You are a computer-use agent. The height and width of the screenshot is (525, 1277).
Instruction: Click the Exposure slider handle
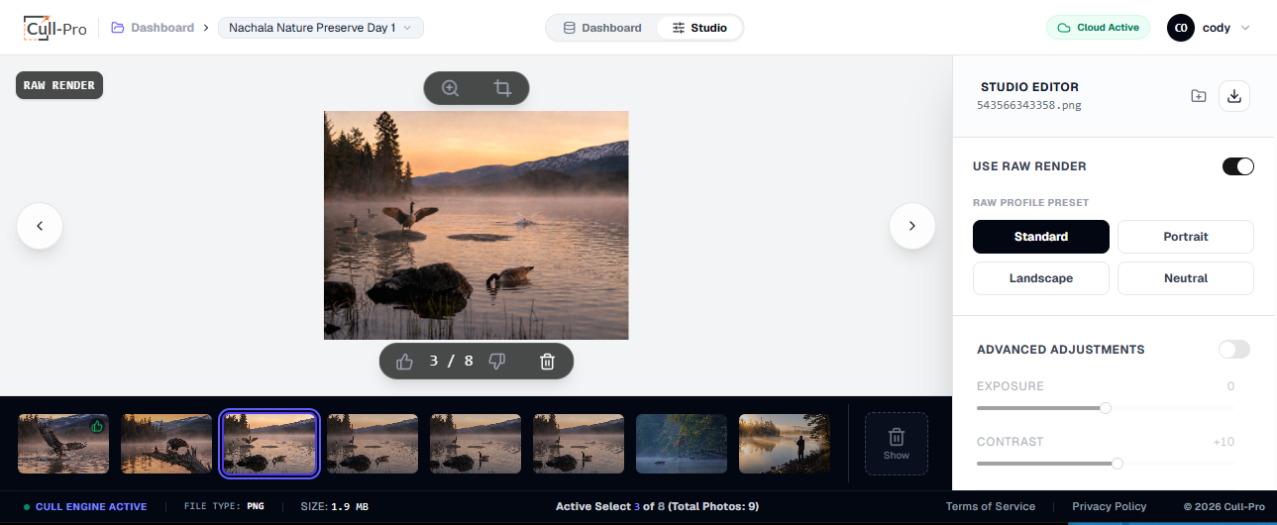pos(1106,408)
